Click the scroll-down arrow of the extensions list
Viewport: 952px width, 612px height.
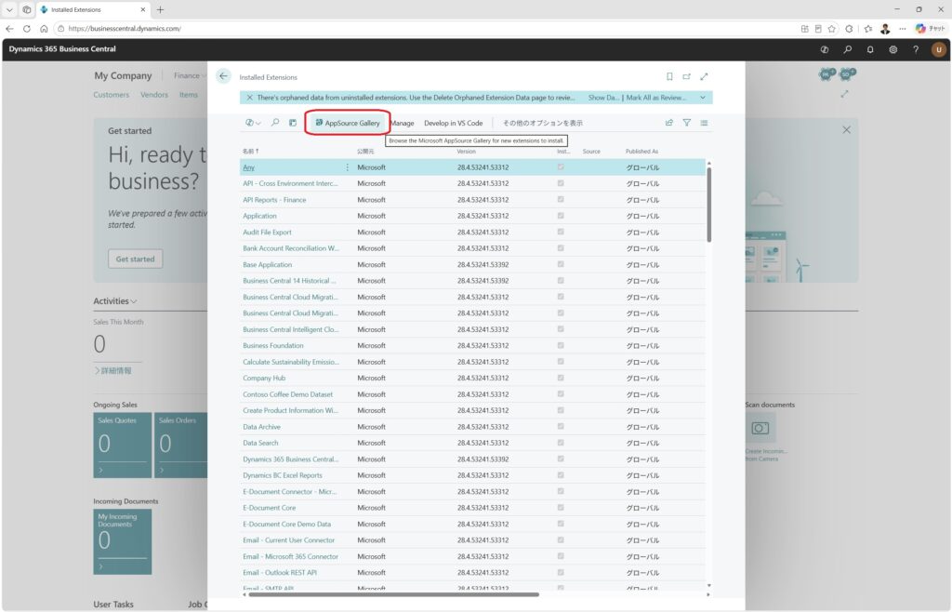[x=708, y=585]
